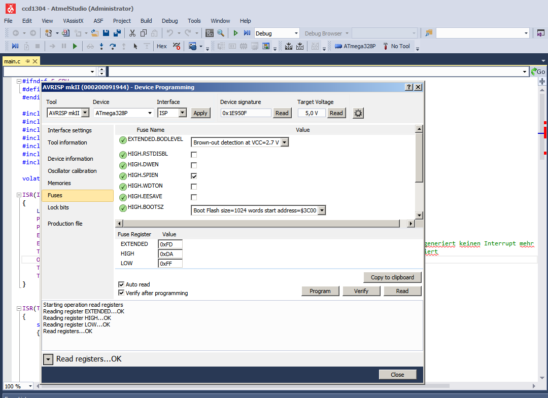Open the Debug Browser dropdown
The height and width of the screenshot is (398, 548).
pyautogui.click(x=326, y=33)
